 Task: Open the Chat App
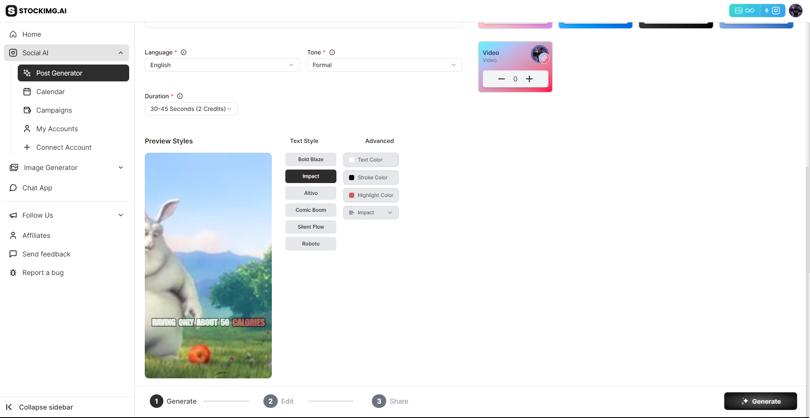[x=37, y=188]
